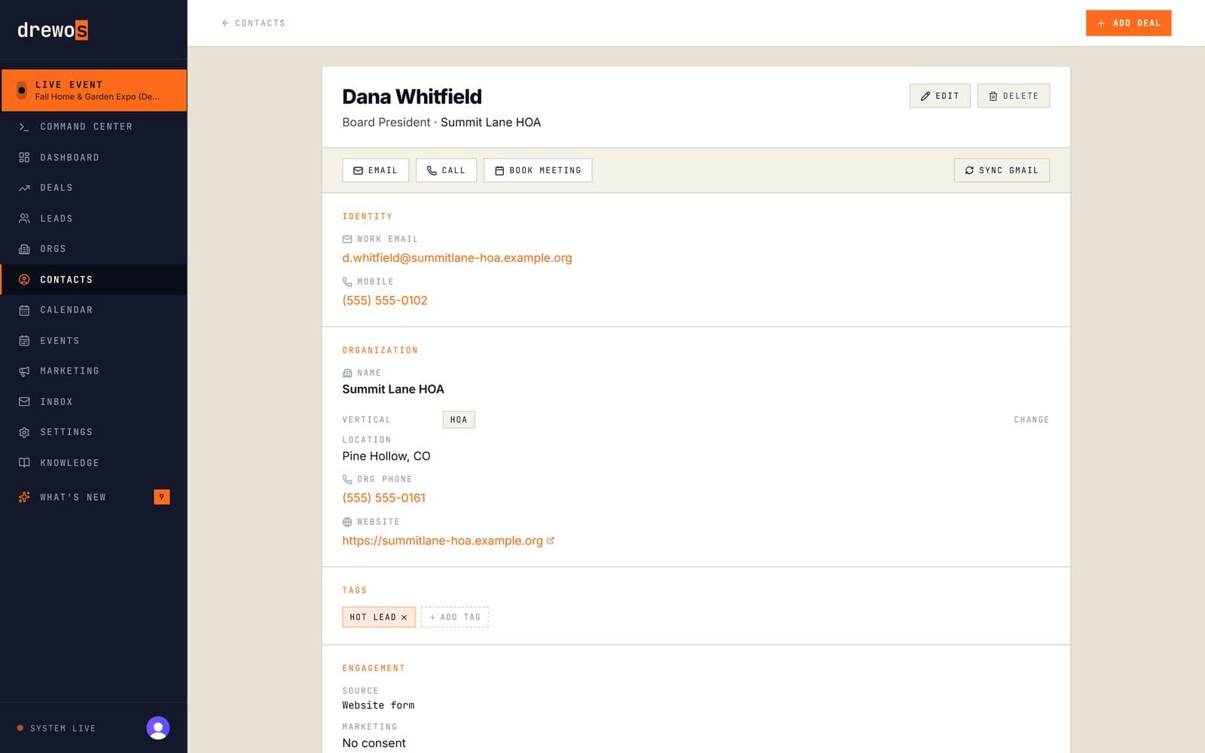The height and width of the screenshot is (753, 1205).
Task: Open the summitlane-hoa website link
Action: (x=443, y=541)
